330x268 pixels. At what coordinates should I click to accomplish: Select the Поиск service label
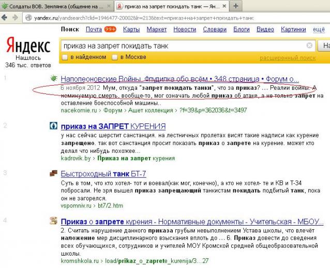(70, 29)
